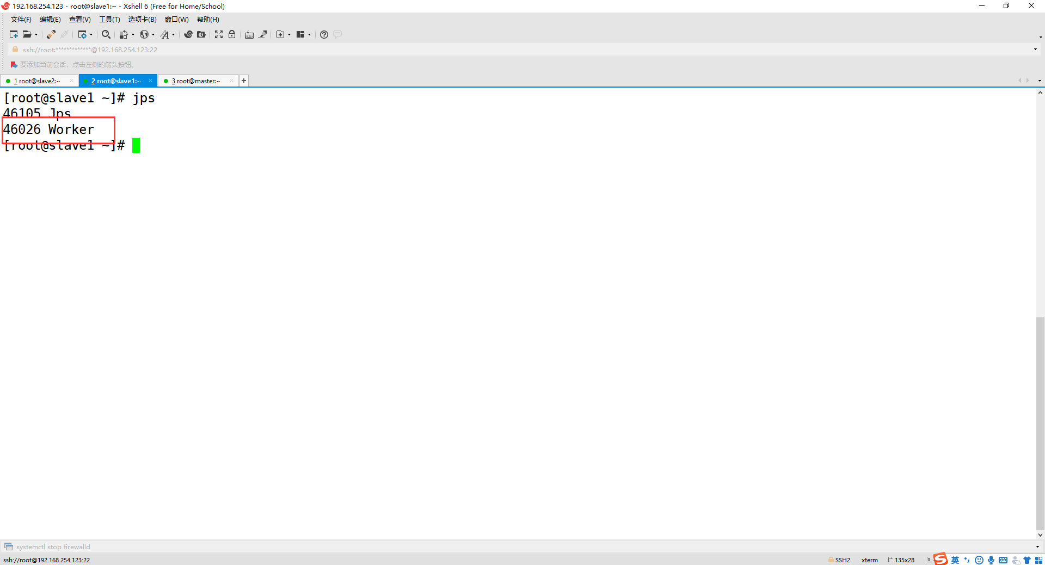Expand the color scheme dropdown arrow
The width and height of the screenshot is (1045, 565).
pyautogui.click(x=133, y=35)
